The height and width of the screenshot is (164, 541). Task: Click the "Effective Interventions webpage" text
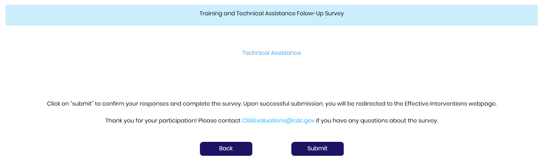(450, 104)
